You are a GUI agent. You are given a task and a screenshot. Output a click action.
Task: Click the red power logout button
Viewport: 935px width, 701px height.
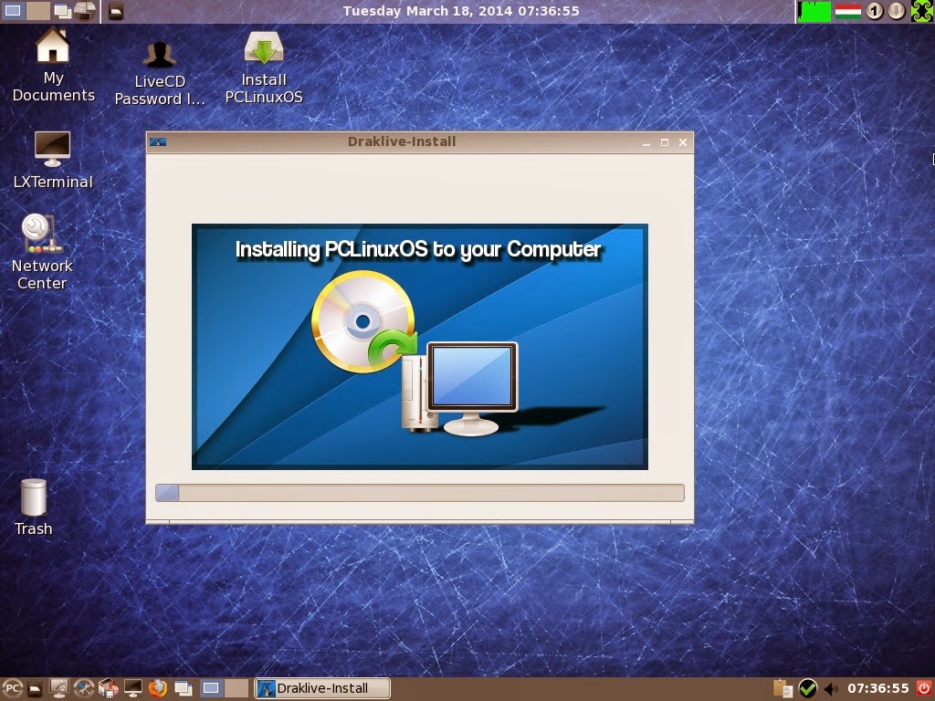[x=924, y=688]
